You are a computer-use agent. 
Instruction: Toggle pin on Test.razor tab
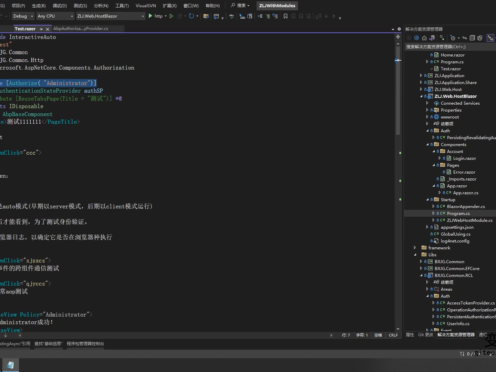click(x=41, y=29)
